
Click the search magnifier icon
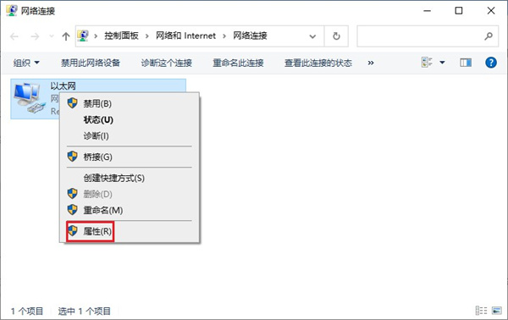point(489,36)
